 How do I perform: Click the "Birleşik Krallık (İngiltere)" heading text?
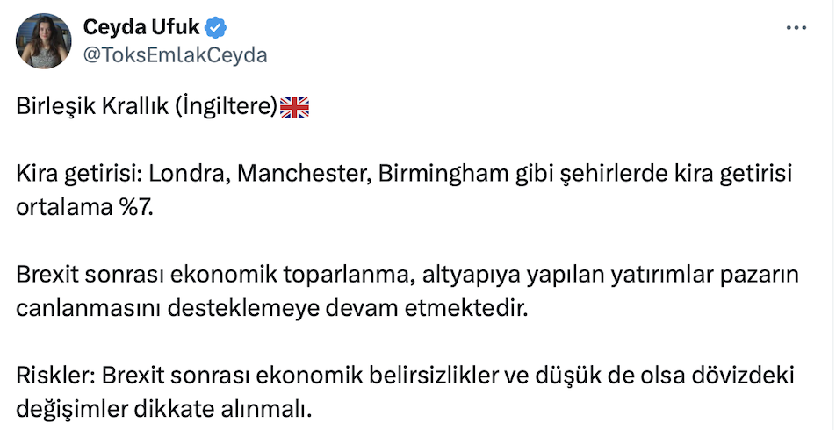(x=147, y=107)
